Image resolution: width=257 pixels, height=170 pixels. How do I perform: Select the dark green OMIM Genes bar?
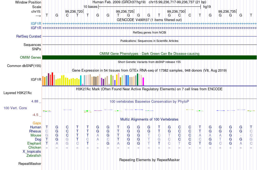pyautogui.click(x=149, y=57)
